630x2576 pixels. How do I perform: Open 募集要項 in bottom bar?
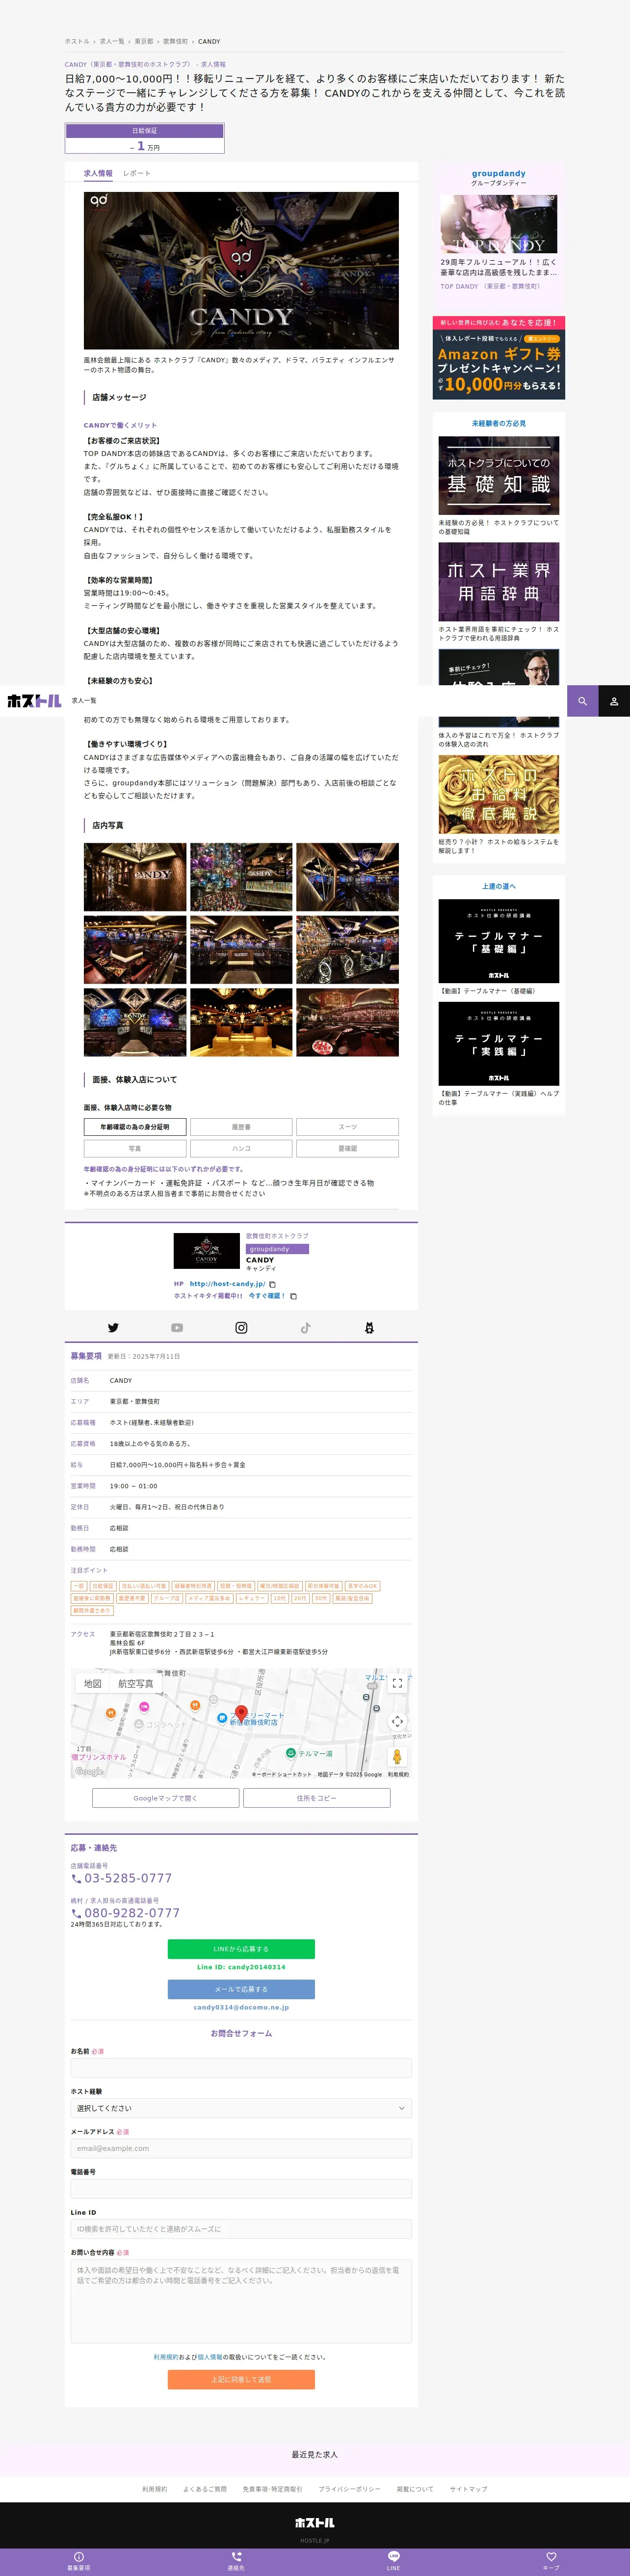(x=78, y=2561)
